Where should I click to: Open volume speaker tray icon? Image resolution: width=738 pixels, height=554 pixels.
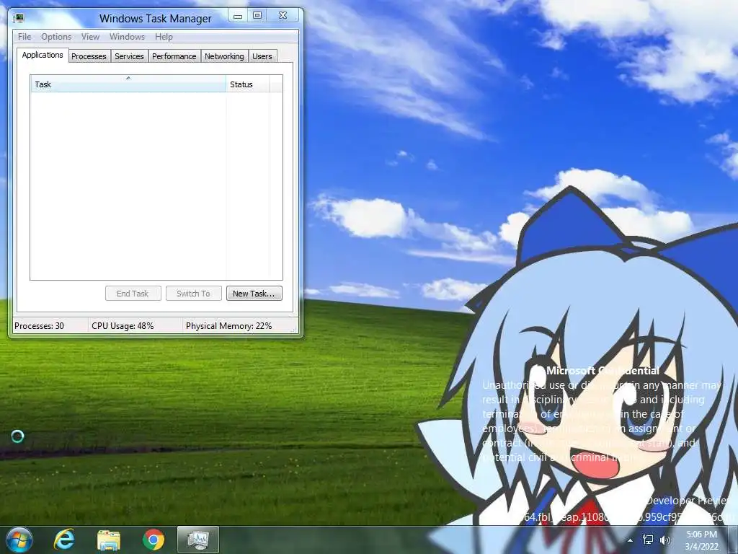pos(665,540)
